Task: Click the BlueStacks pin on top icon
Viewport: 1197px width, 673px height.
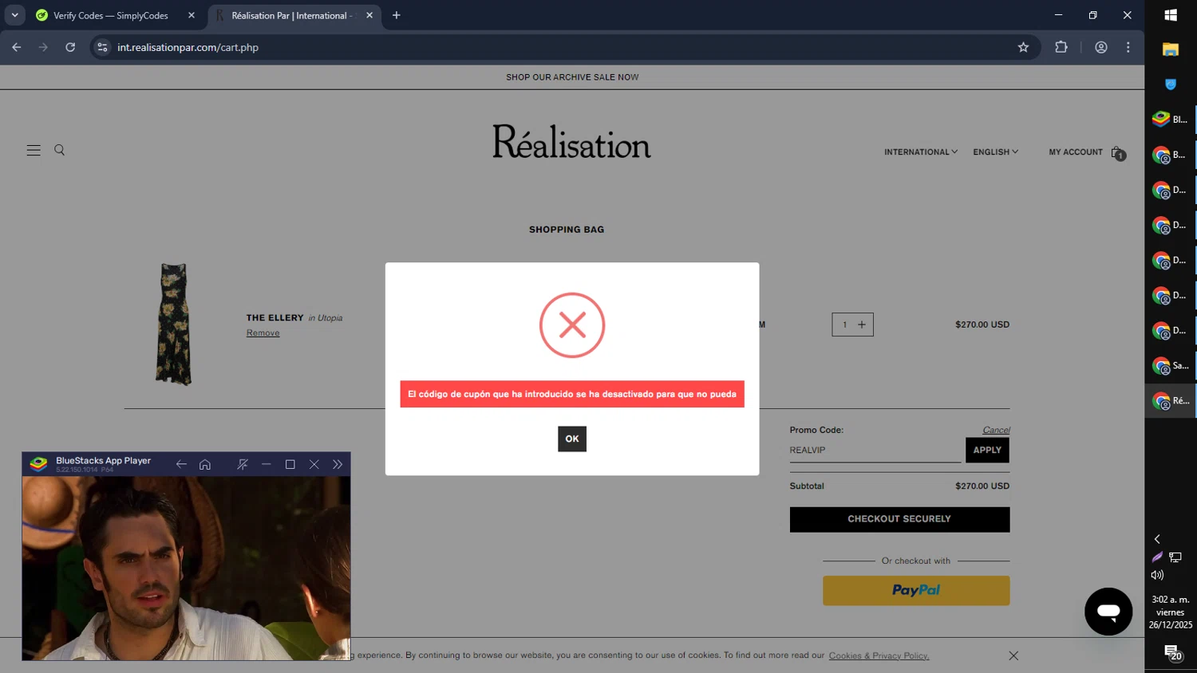Action: tap(243, 464)
